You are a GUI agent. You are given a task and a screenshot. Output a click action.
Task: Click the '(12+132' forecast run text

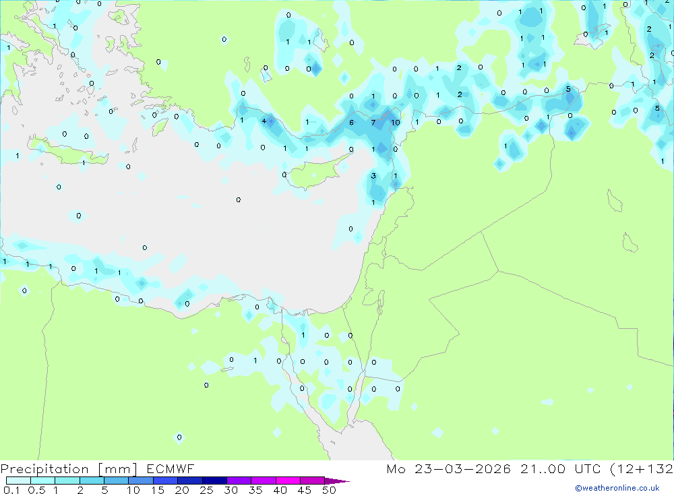[x=642, y=469]
